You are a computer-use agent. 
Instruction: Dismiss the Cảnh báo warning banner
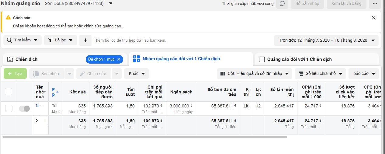click(374, 18)
